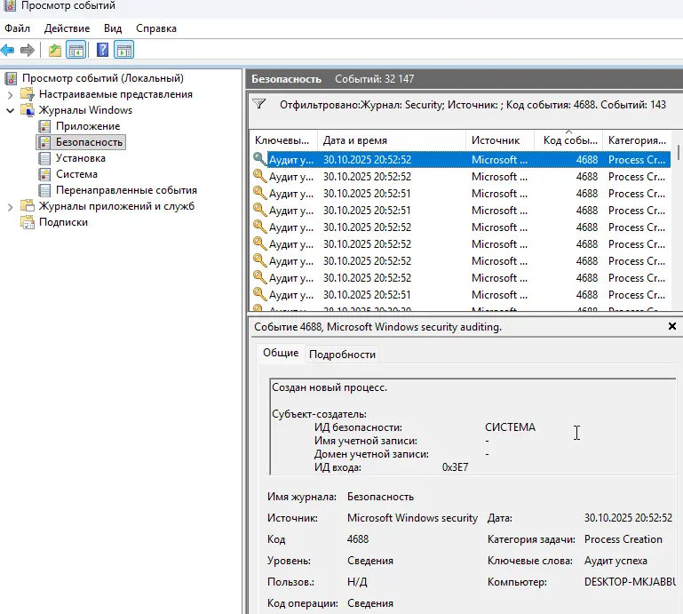Open the Приложение log in the tree
683x614 pixels.
tap(87, 126)
